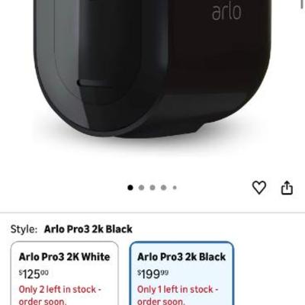Choose the Arlo Pro3 2k Black style
The width and height of the screenshot is (305, 305).
(x=181, y=273)
